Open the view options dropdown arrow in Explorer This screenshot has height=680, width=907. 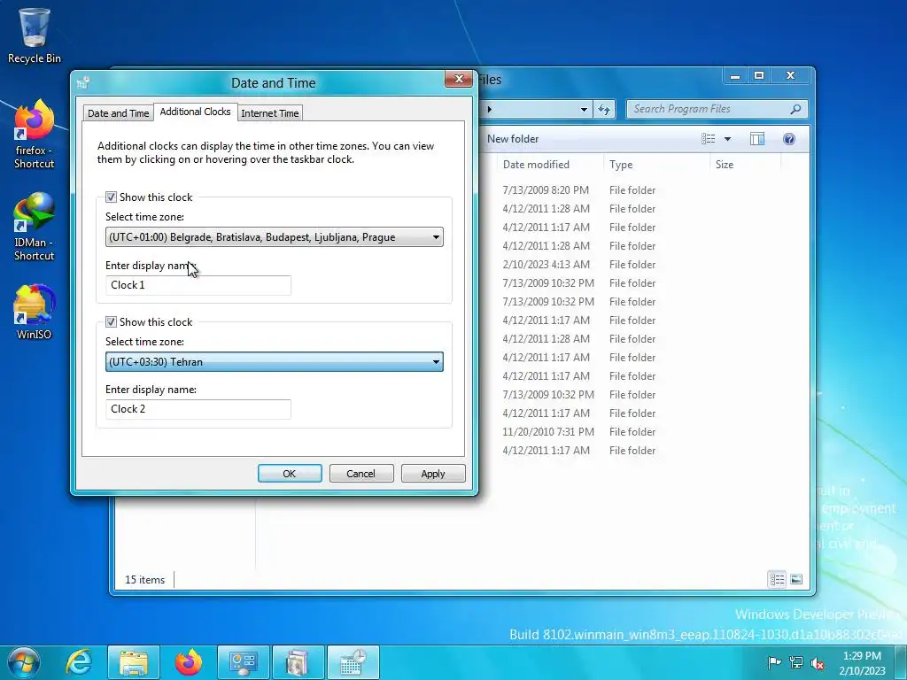(x=728, y=139)
